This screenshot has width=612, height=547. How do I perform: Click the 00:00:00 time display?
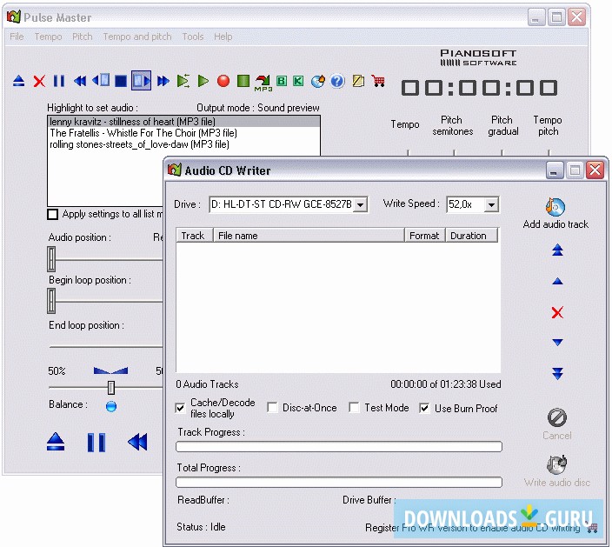480,88
